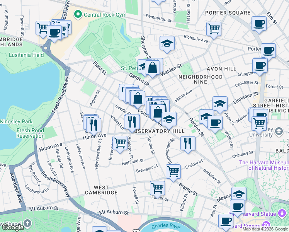
Task: Open the Google logo link
Action: (x=13, y=227)
